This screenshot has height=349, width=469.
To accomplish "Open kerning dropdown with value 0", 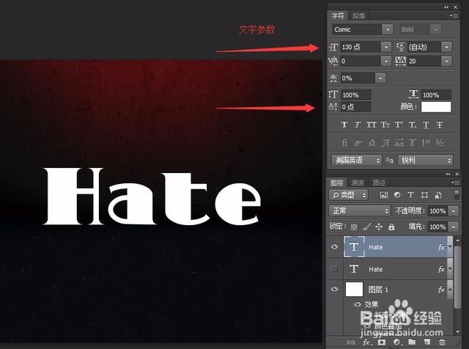I will (386, 61).
